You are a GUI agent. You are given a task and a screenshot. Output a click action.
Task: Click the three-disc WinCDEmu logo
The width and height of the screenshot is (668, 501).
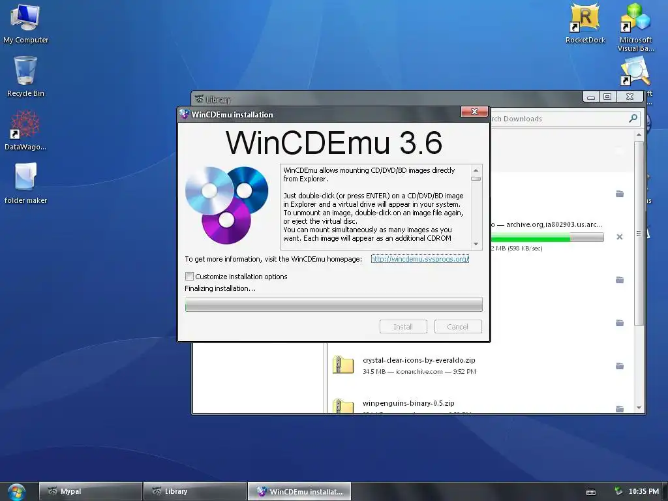(x=226, y=205)
